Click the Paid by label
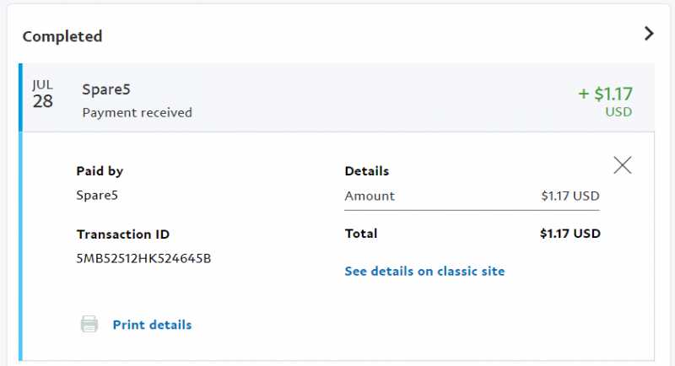 pyautogui.click(x=100, y=171)
